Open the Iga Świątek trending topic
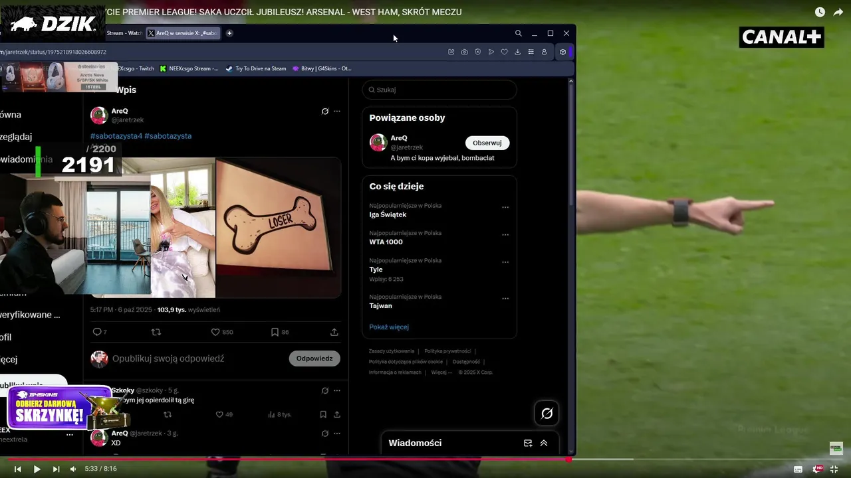851x478 pixels. 388,214
